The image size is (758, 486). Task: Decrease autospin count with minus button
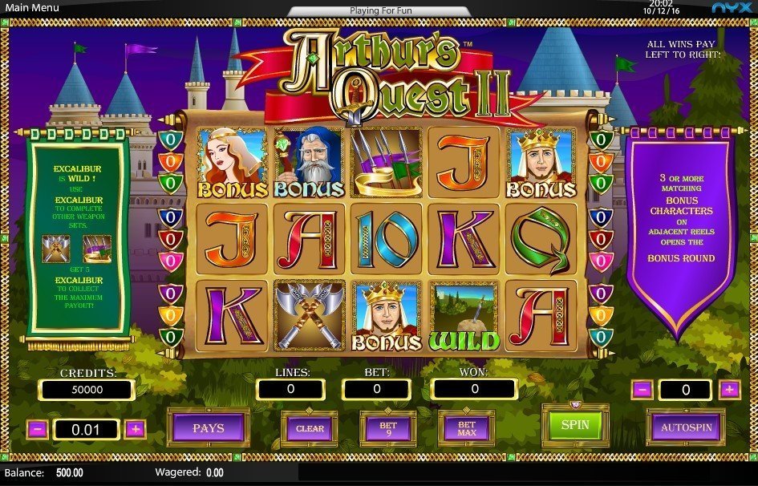(642, 390)
